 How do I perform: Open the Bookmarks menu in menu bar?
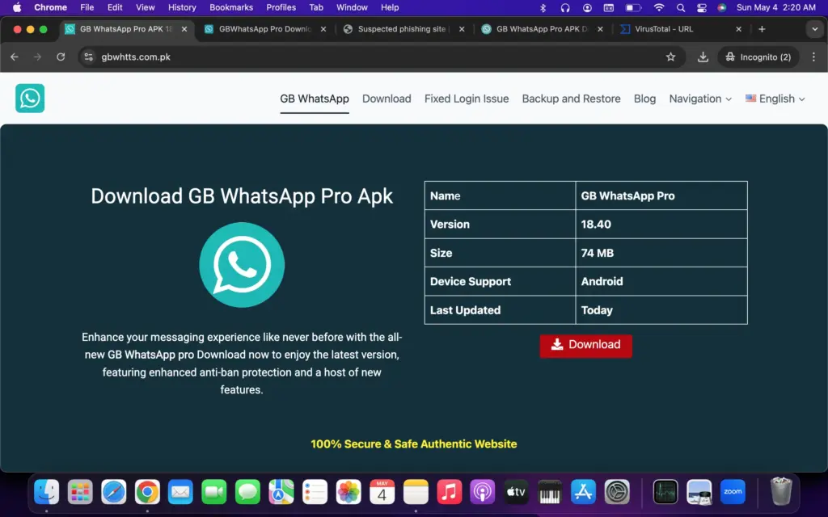click(x=231, y=7)
